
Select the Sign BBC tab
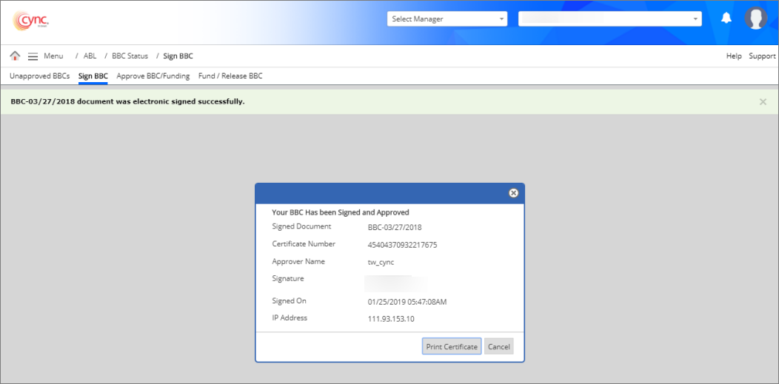click(x=93, y=76)
